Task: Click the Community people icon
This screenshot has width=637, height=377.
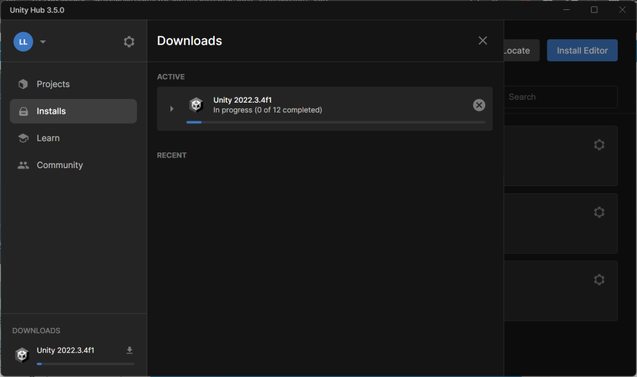Action: point(23,165)
